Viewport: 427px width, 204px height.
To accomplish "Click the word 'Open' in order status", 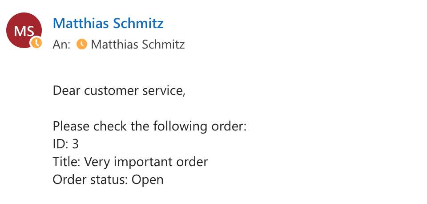I will 148,180.
